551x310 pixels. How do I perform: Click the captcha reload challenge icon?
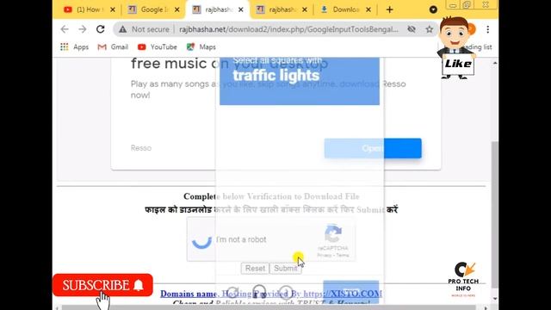click(232, 292)
